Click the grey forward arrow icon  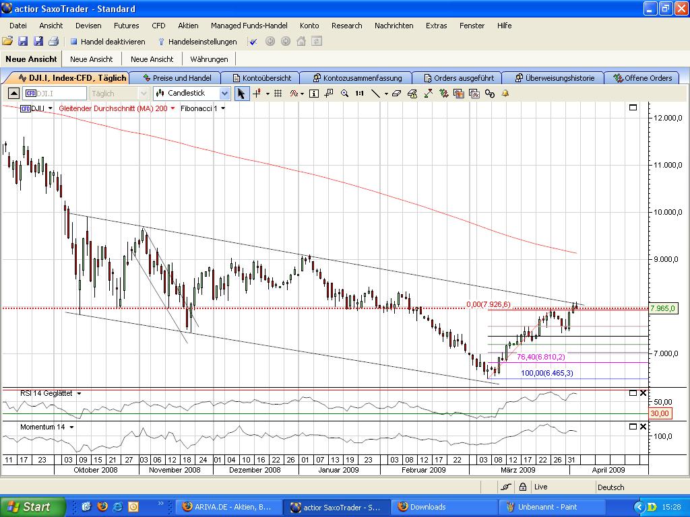tap(286, 41)
